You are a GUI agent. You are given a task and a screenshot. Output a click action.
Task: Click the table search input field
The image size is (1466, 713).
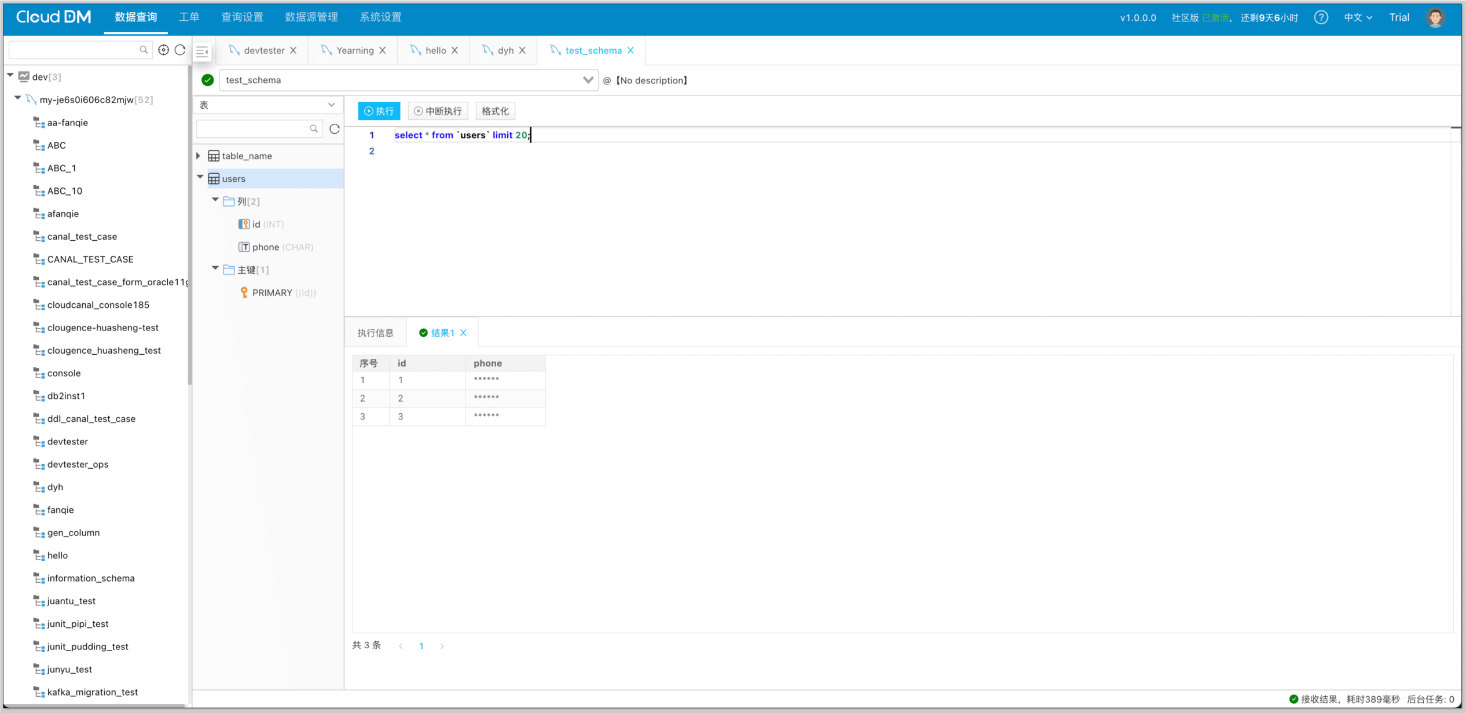252,129
